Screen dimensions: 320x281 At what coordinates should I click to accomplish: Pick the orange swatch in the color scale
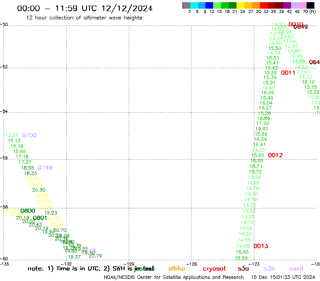(x=256, y=5)
